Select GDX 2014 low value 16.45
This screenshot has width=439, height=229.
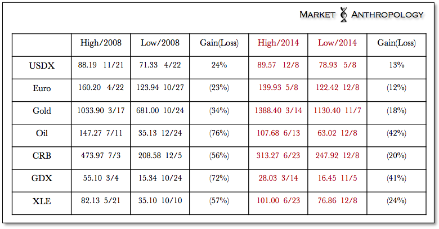326,178
